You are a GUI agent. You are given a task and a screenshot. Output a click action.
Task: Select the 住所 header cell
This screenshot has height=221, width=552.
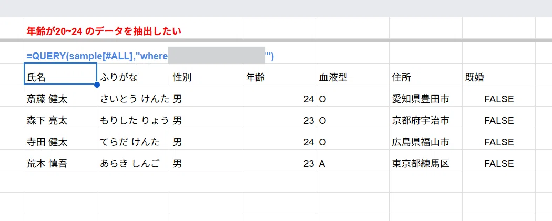coord(426,74)
